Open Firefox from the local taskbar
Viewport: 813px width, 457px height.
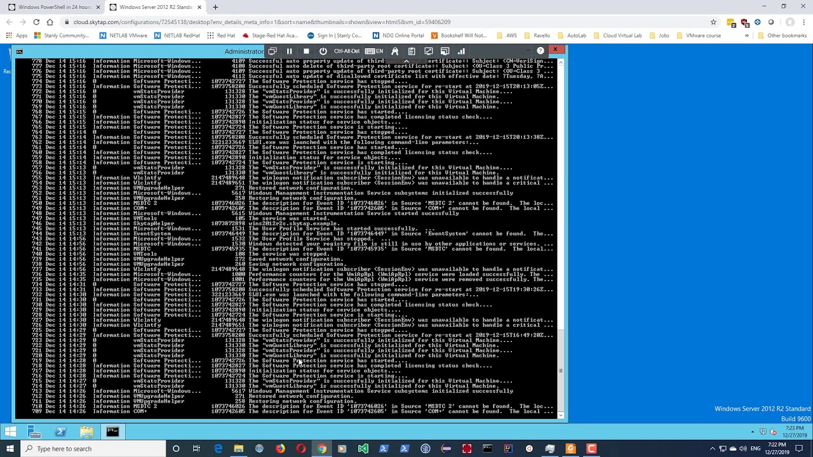tap(280, 449)
